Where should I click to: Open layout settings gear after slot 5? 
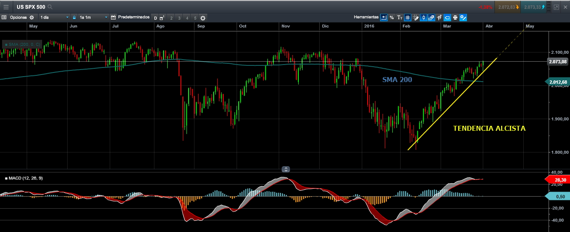(203, 18)
